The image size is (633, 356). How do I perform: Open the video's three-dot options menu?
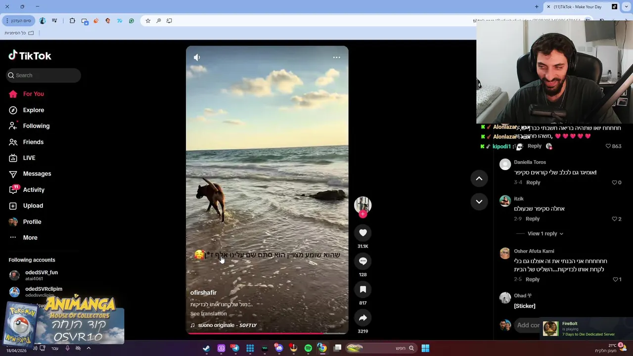tap(336, 57)
